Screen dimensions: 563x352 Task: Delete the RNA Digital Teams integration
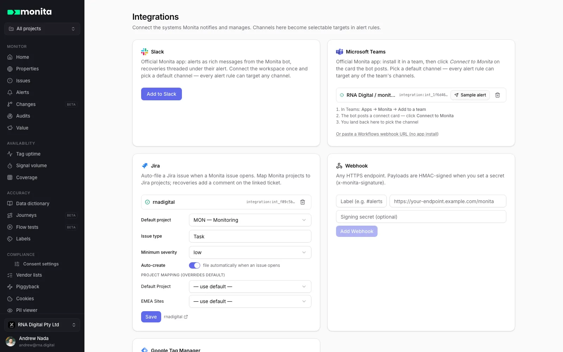[498, 95]
